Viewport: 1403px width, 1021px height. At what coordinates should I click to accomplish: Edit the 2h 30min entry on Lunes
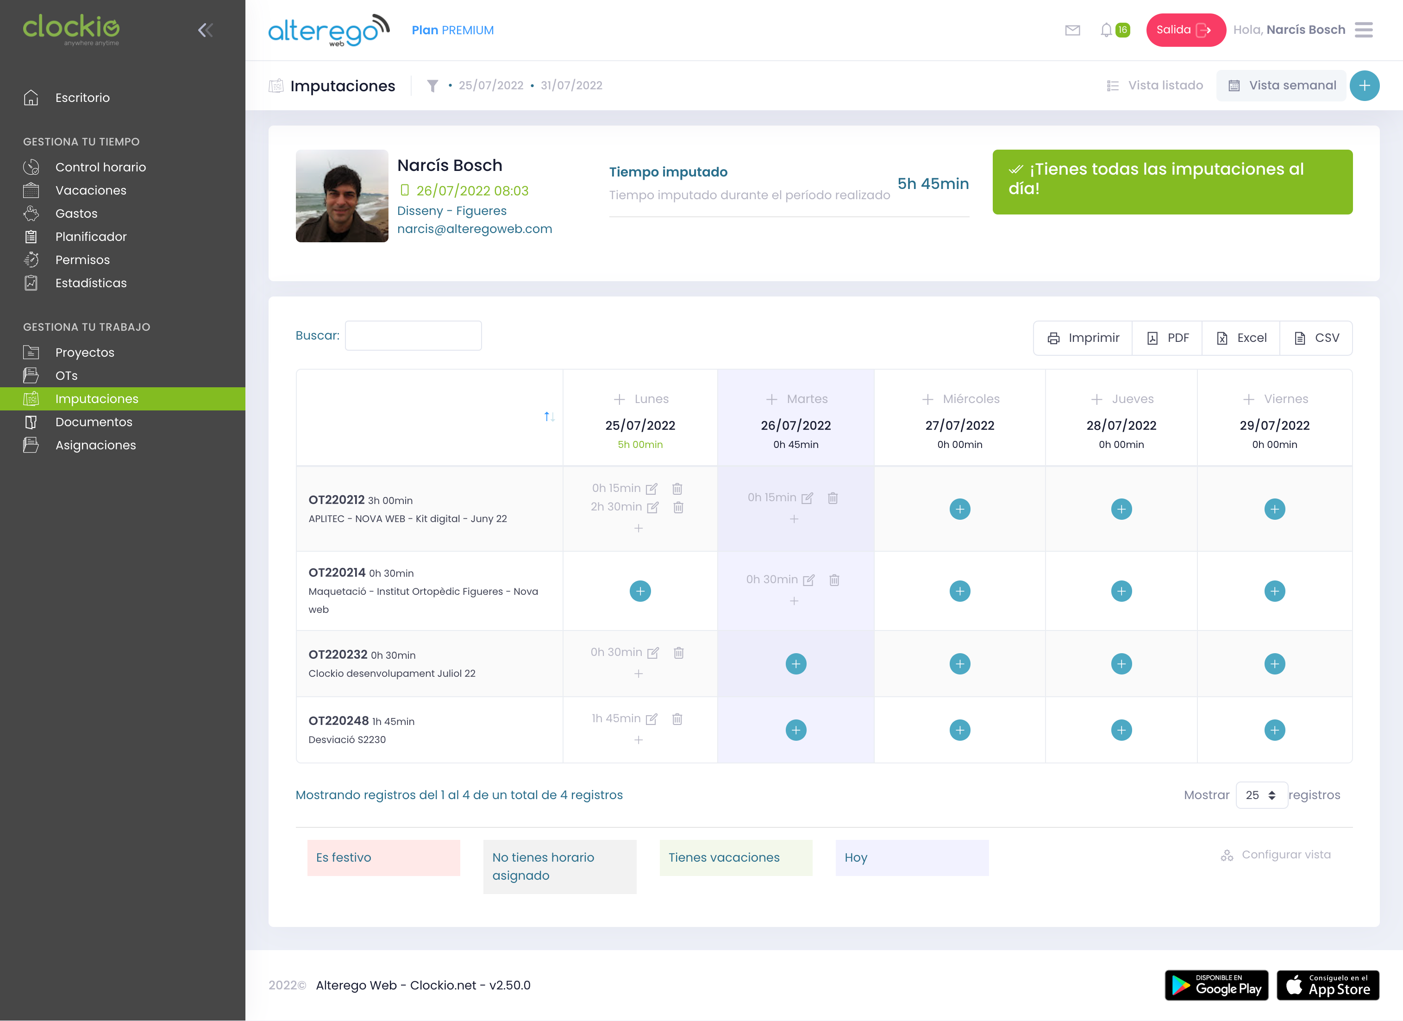click(652, 507)
